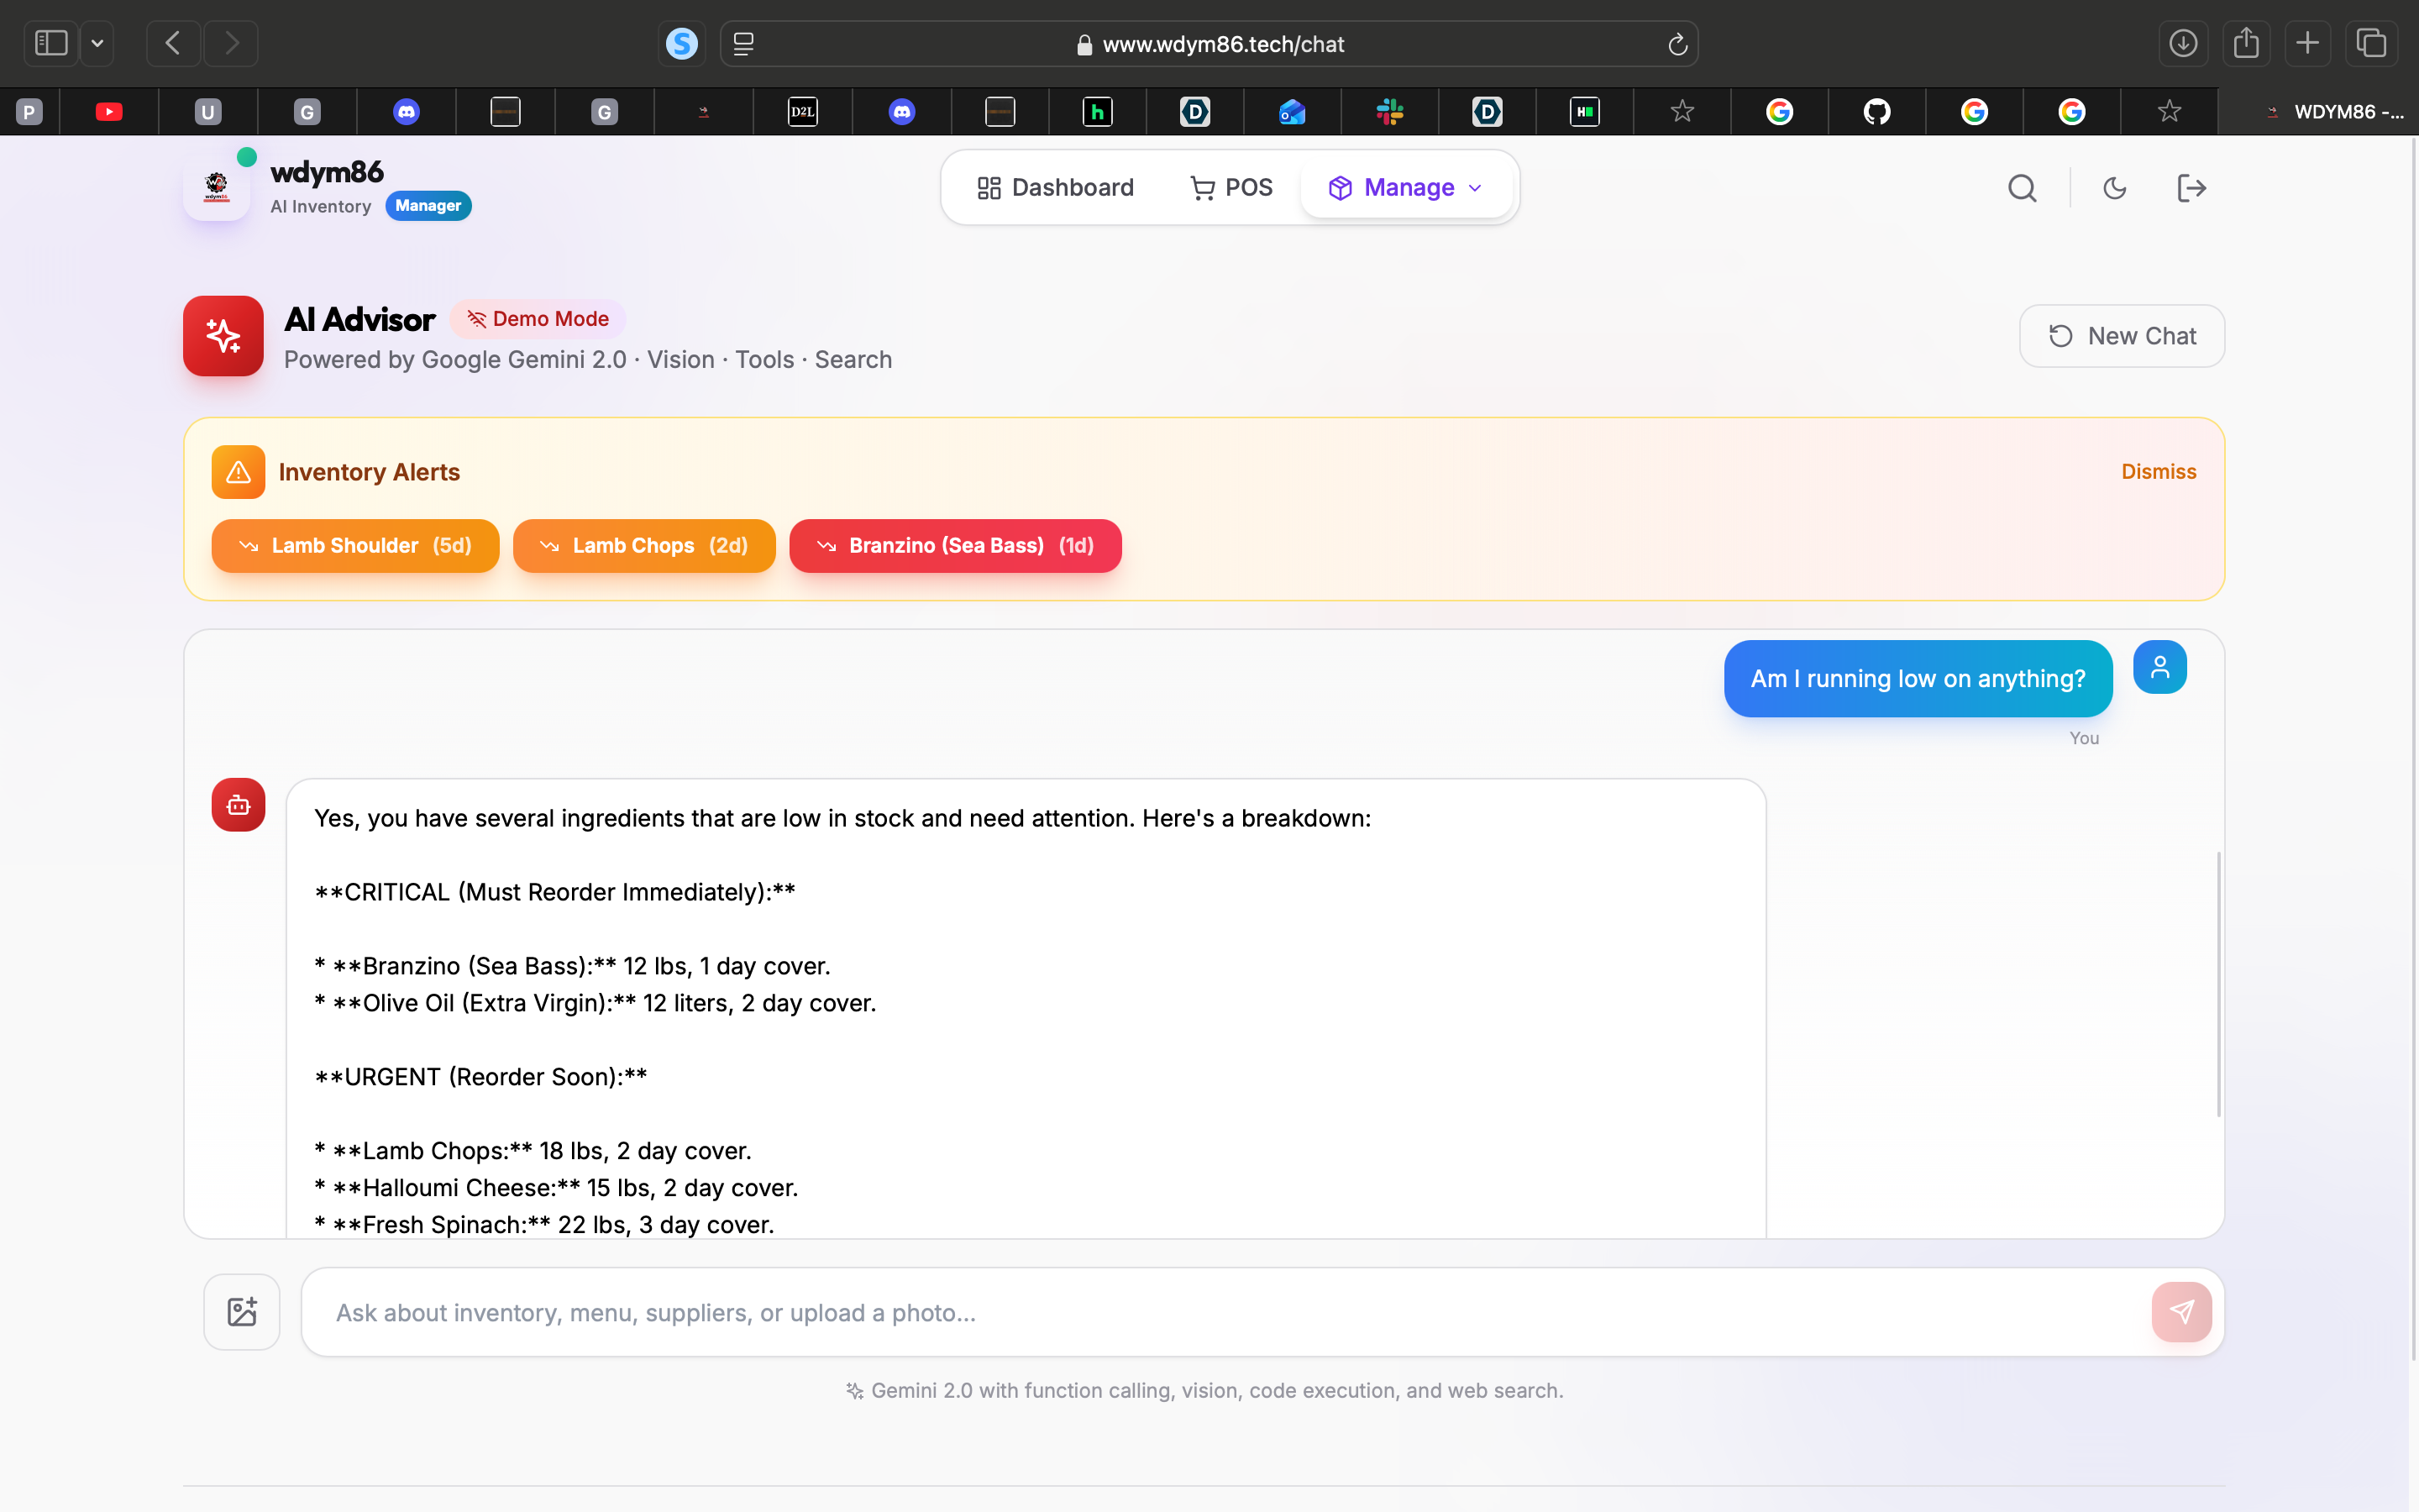
Task: Click the Branzino (Sea Bass) alert chip
Action: coord(955,546)
